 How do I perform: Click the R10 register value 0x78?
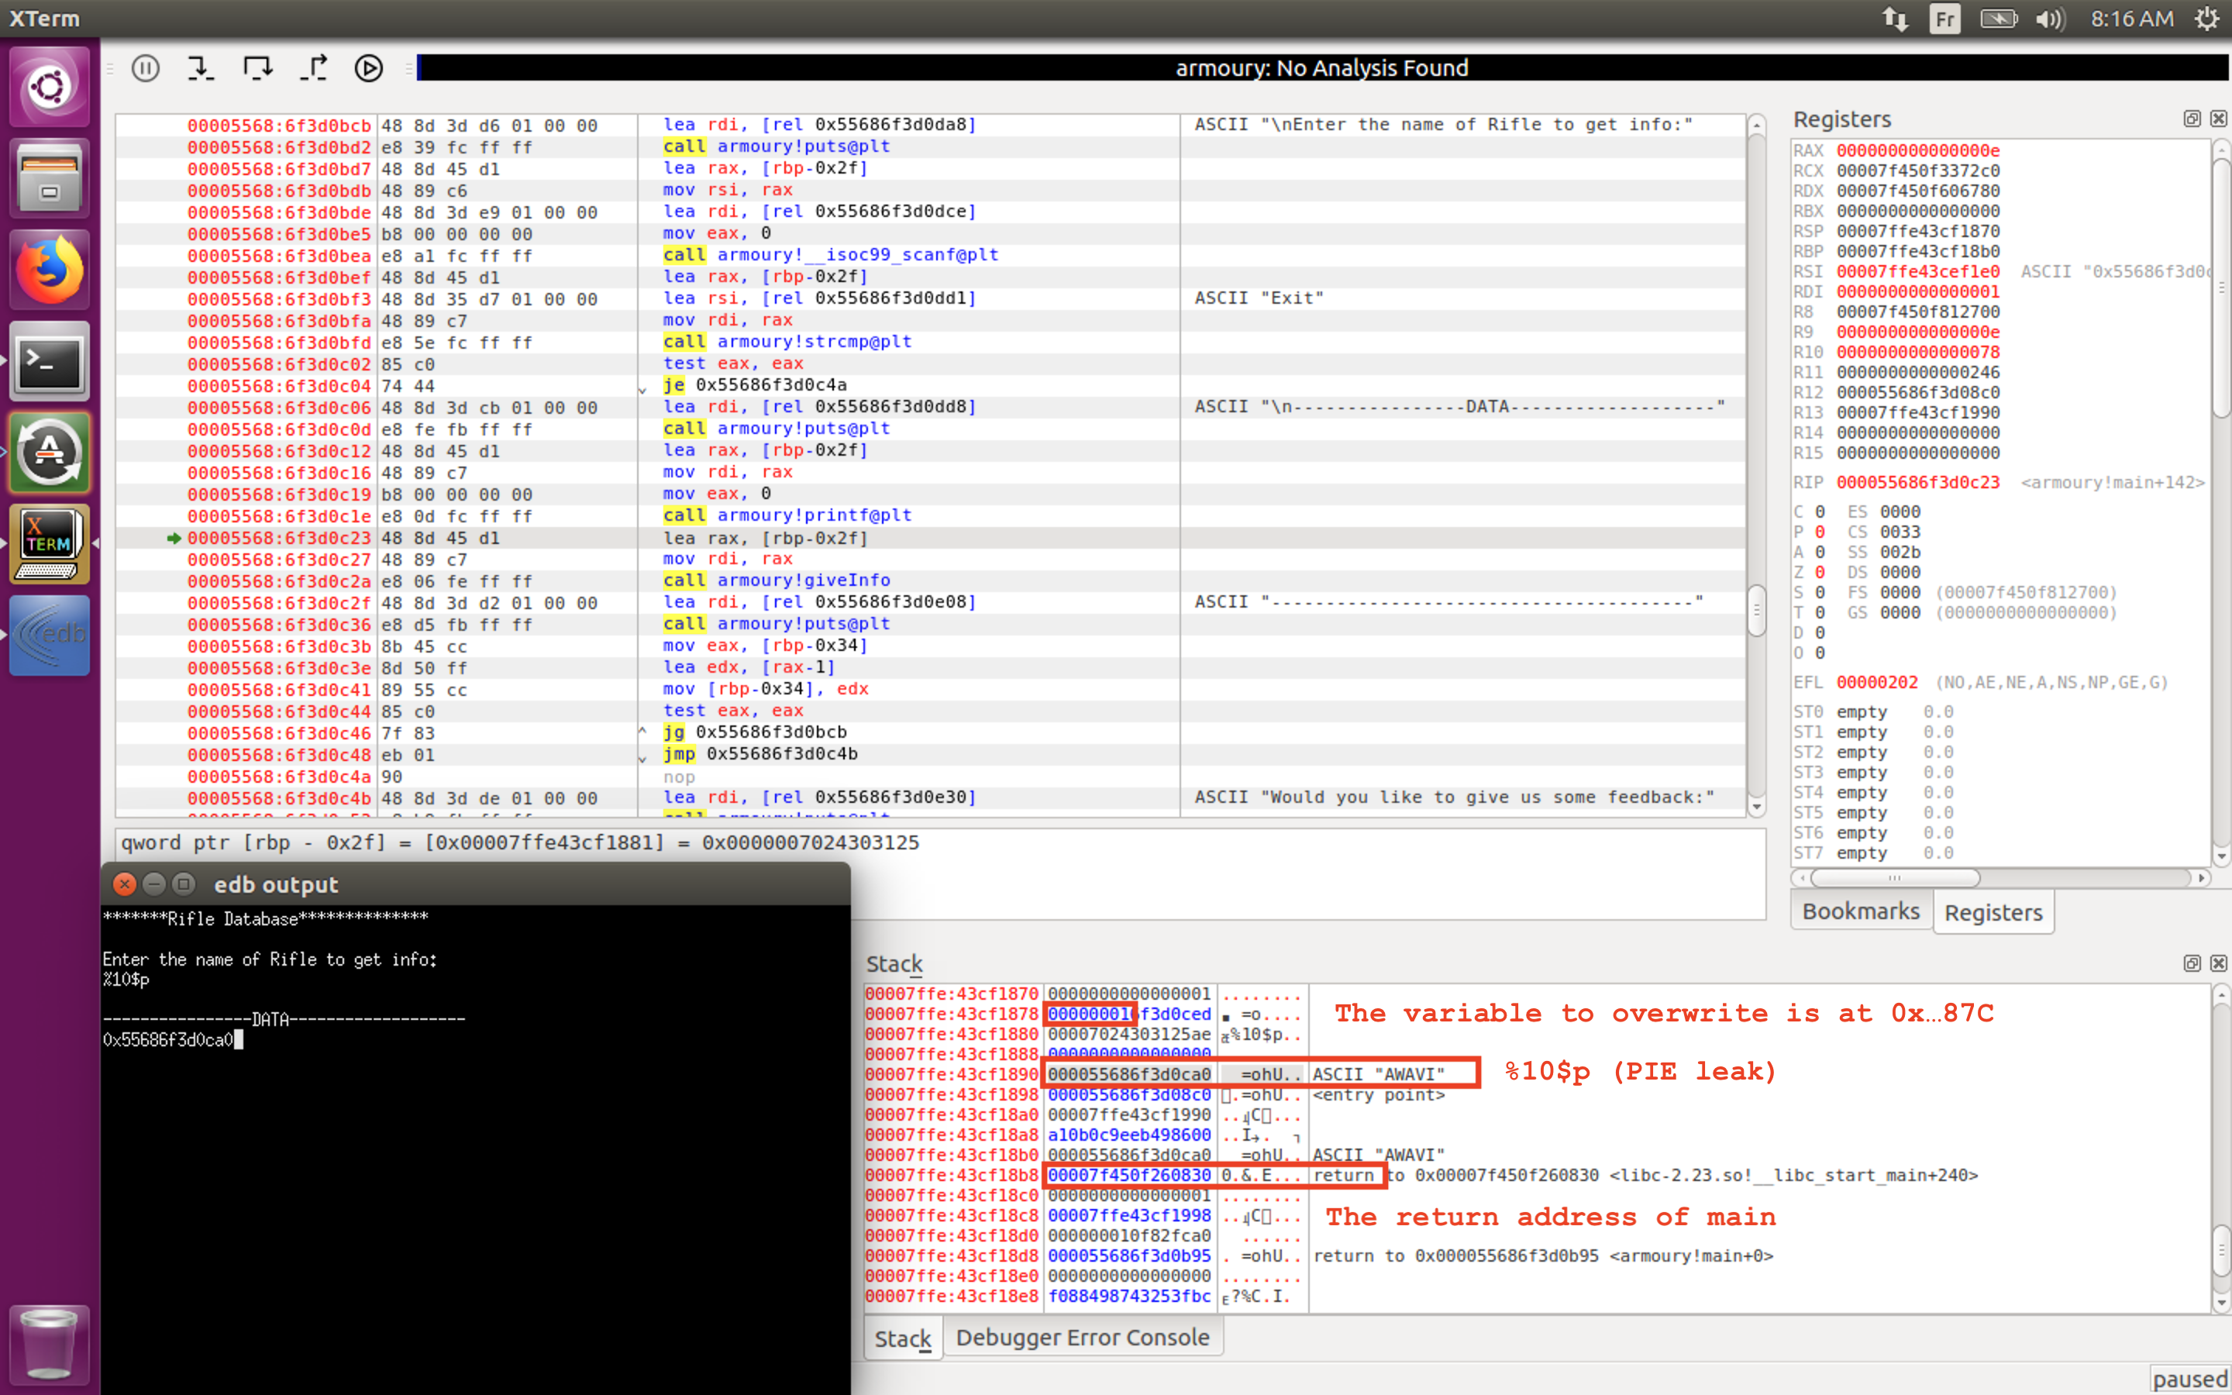coord(1917,353)
